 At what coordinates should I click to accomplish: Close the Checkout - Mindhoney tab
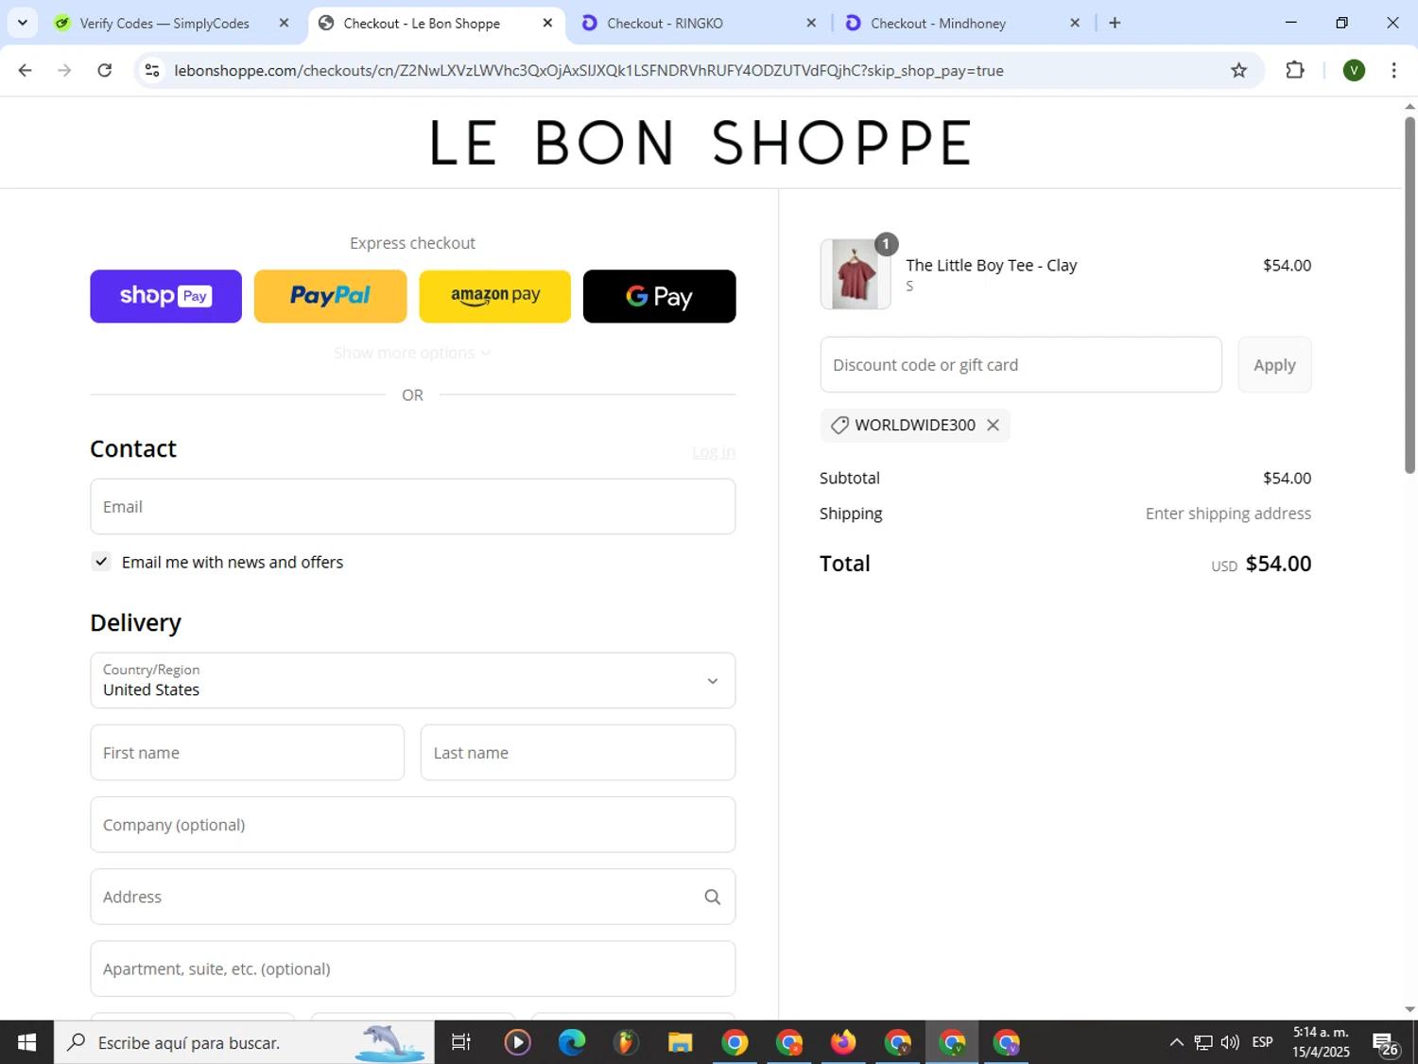pos(1074,23)
